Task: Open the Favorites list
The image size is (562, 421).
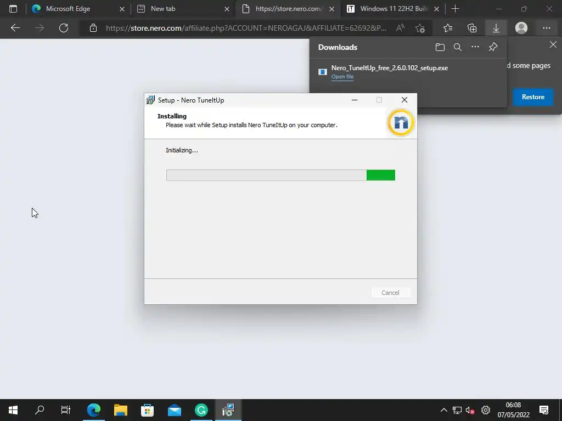Action: [x=448, y=28]
